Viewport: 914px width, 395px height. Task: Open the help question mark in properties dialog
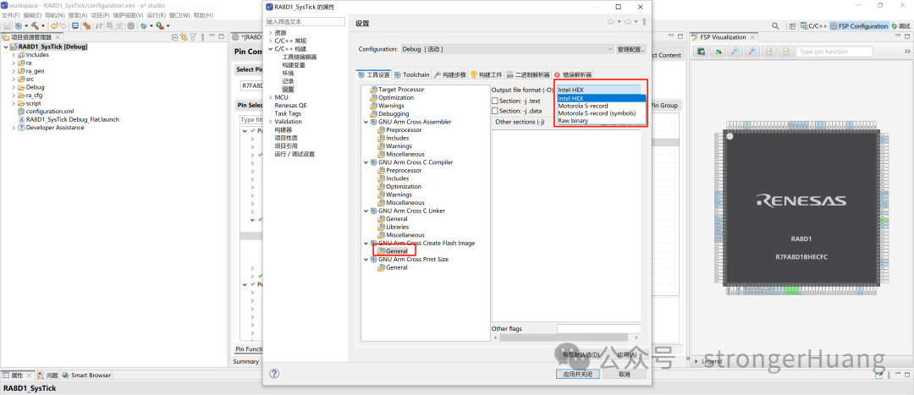tap(274, 373)
